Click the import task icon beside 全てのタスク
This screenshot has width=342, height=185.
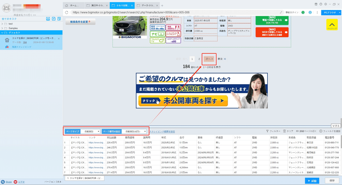point(48,19)
